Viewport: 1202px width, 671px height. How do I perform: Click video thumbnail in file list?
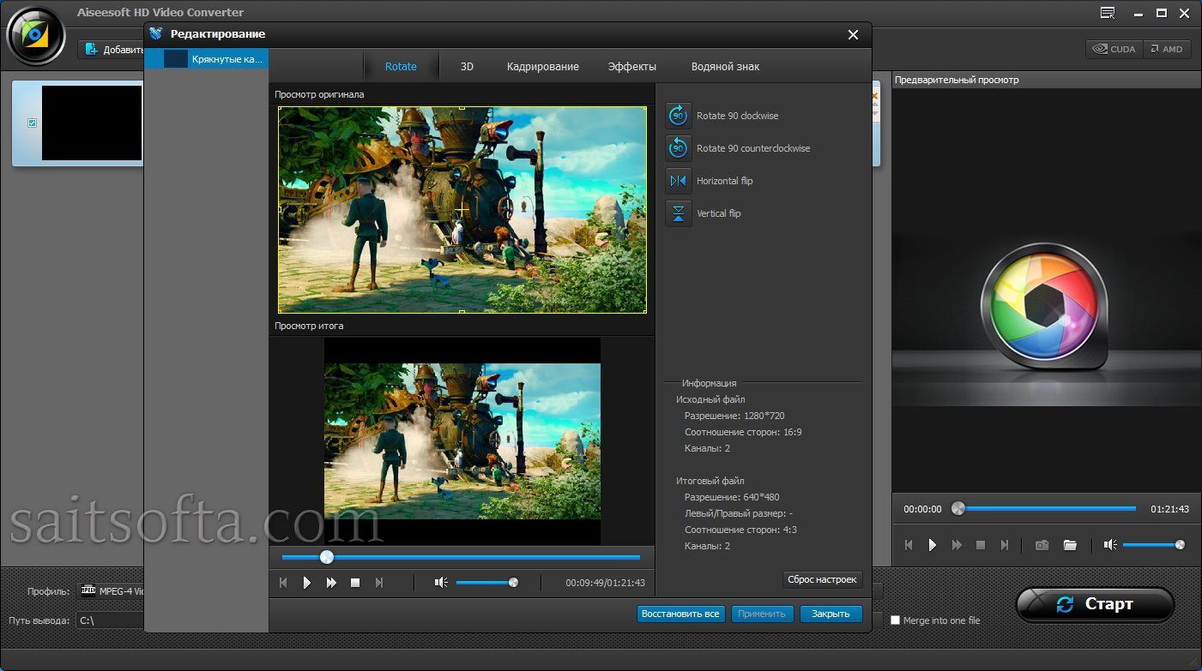pos(92,123)
